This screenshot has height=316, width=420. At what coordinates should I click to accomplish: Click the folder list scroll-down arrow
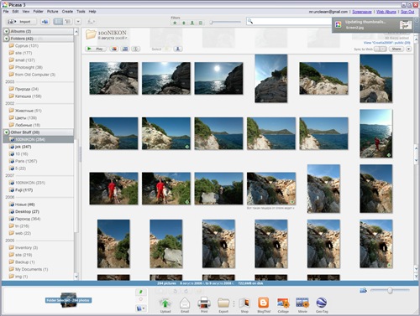(x=76, y=277)
